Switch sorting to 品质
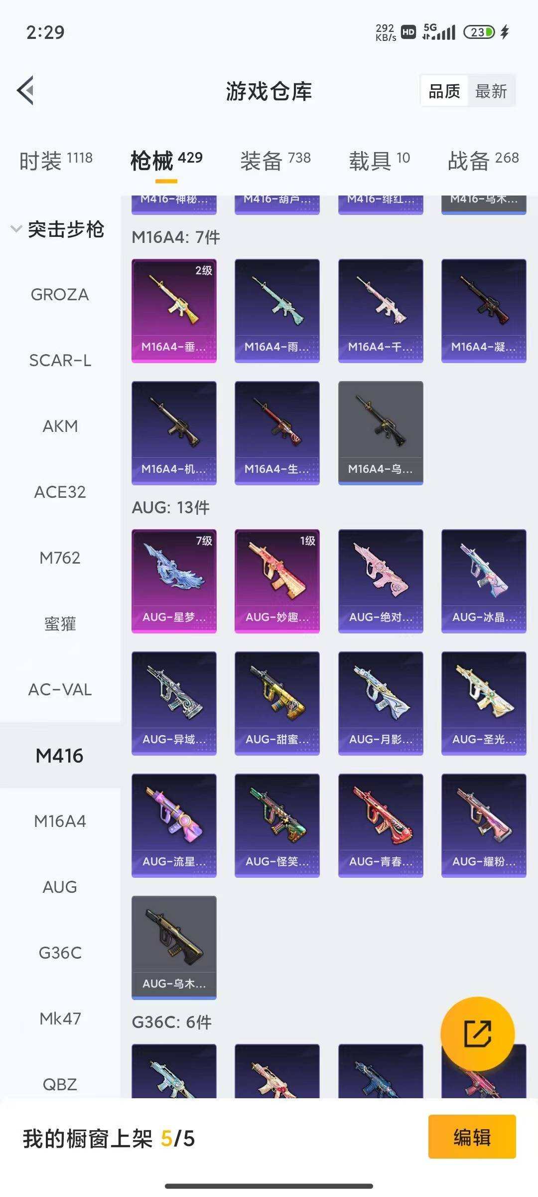538x1197 pixels. [444, 91]
